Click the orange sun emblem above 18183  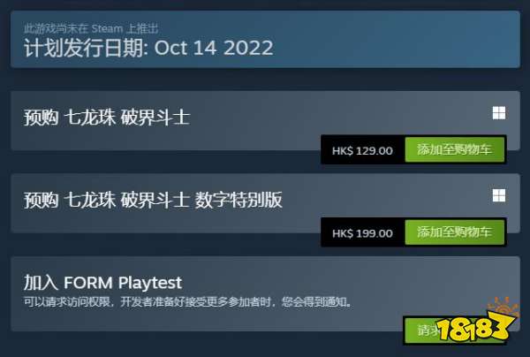point(503,308)
